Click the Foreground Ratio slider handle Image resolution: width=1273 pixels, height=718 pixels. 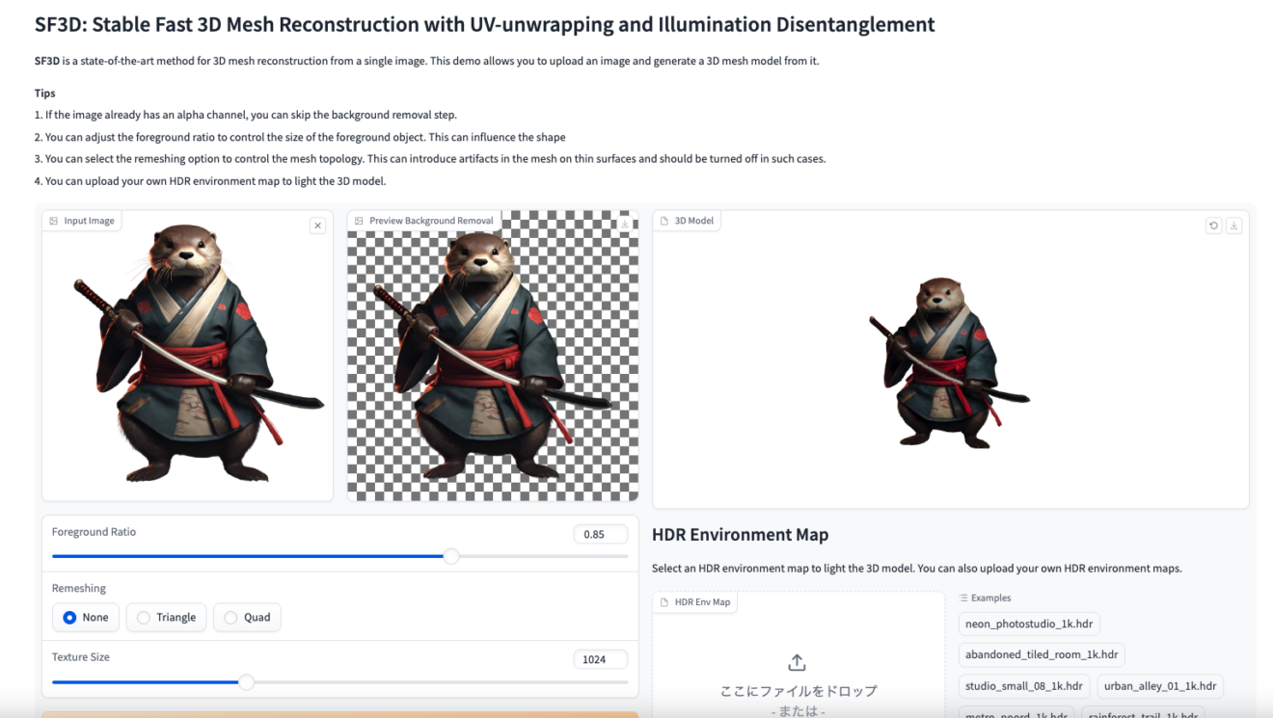point(451,556)
